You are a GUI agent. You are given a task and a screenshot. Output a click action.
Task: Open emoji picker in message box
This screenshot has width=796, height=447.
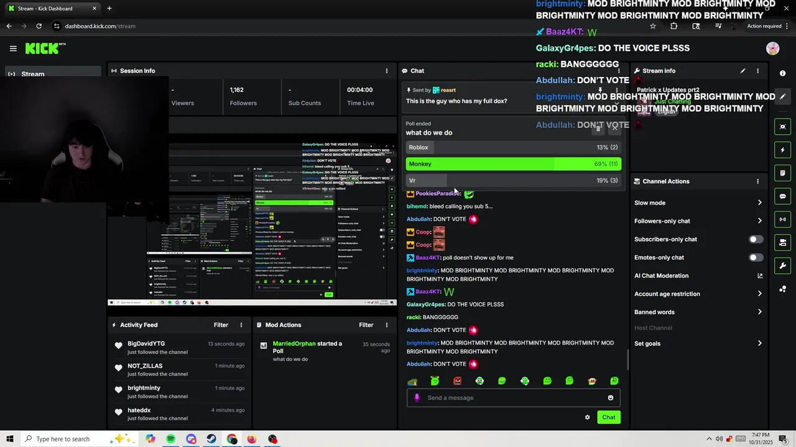tap(611, 398)
